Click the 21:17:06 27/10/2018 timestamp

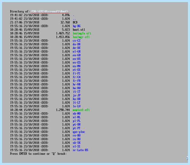pyautogui.click(x=25, y=22)
